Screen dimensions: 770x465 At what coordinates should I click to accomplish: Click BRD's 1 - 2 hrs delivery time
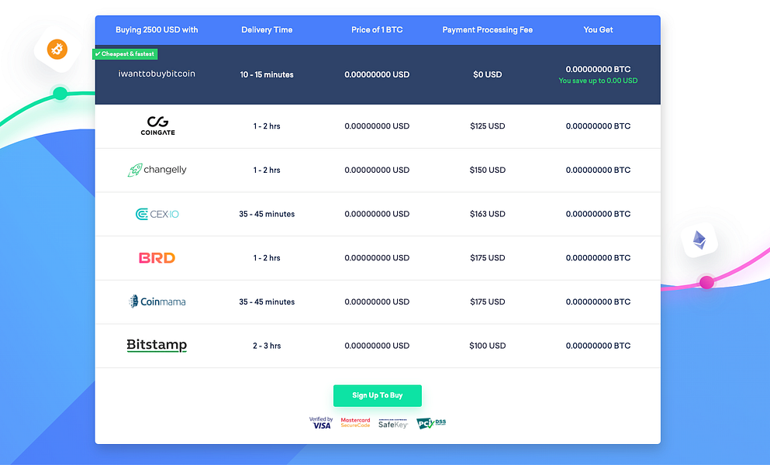pos(267,258)
